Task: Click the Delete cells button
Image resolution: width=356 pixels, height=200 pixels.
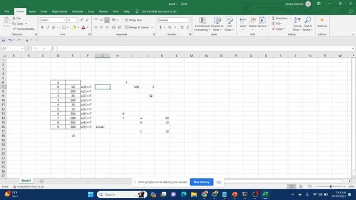Action: point(253,23)
